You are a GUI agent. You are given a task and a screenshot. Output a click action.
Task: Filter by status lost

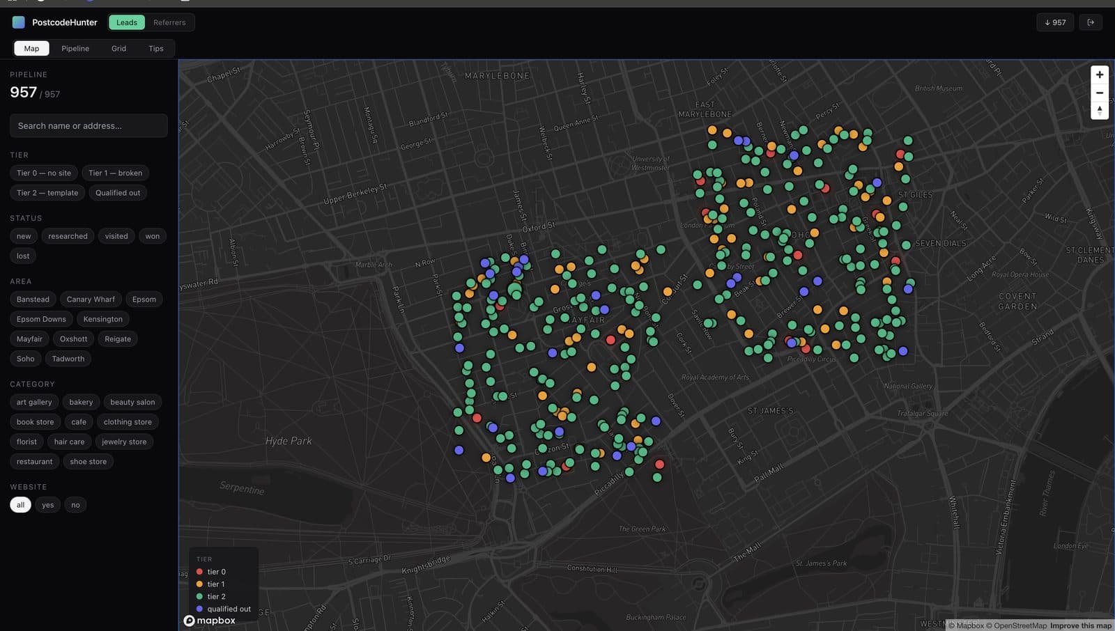(x=23, y=256)
